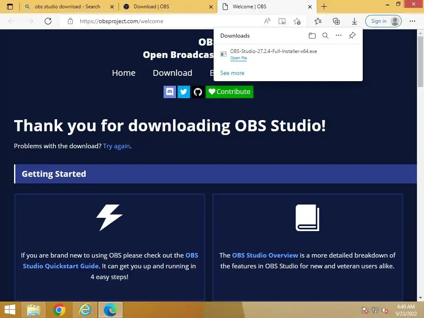Activate Read aloud icon
The height and width of the screenshot is (318, 424).
pos(267,21)
